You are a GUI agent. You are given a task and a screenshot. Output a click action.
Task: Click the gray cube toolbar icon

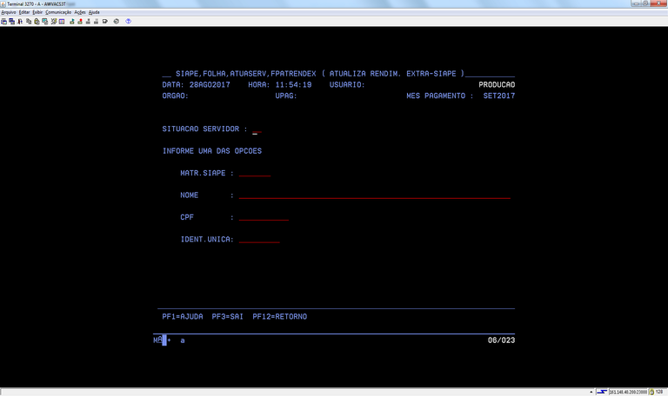117,21
